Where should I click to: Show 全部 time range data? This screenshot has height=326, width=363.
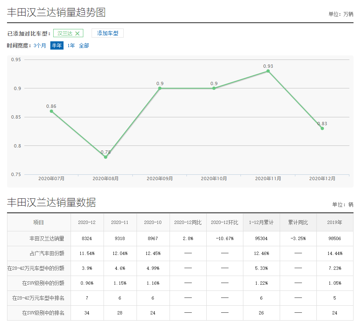click(84, 45)
